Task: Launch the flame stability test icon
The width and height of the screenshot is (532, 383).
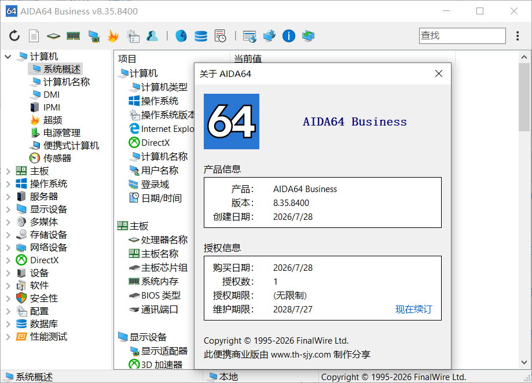Action: [x=113, y=36]
